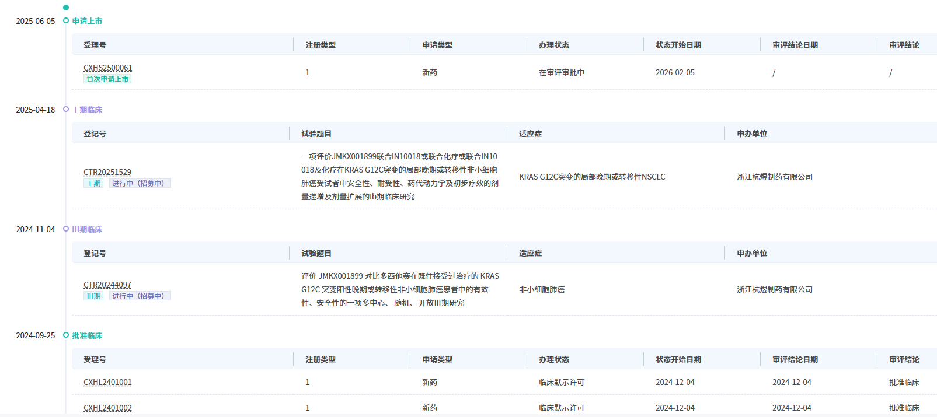Click the 状态开始日期 header in 申请上市 table
The image size is (937, 417).
678,45
